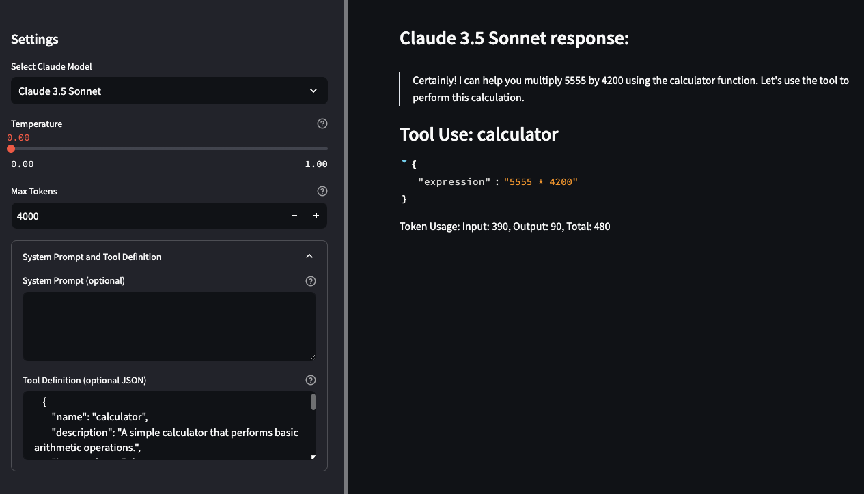Click the "Tool Use: calculator" heading
864x494 pixels.
[x=479, y=134]
